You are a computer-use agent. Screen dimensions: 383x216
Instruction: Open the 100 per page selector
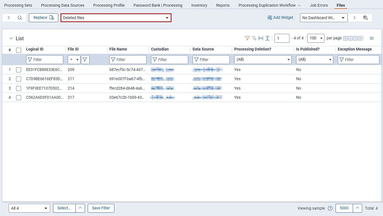point(316,38)
